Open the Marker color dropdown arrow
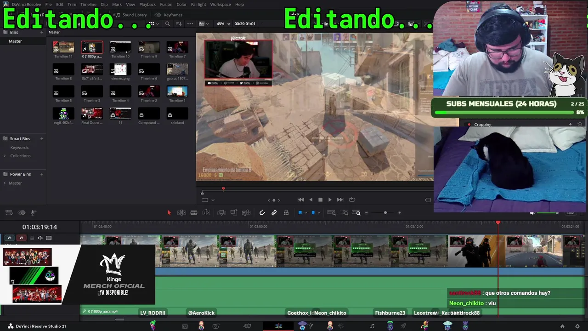The image size is (588, 331). click(319, 213)
